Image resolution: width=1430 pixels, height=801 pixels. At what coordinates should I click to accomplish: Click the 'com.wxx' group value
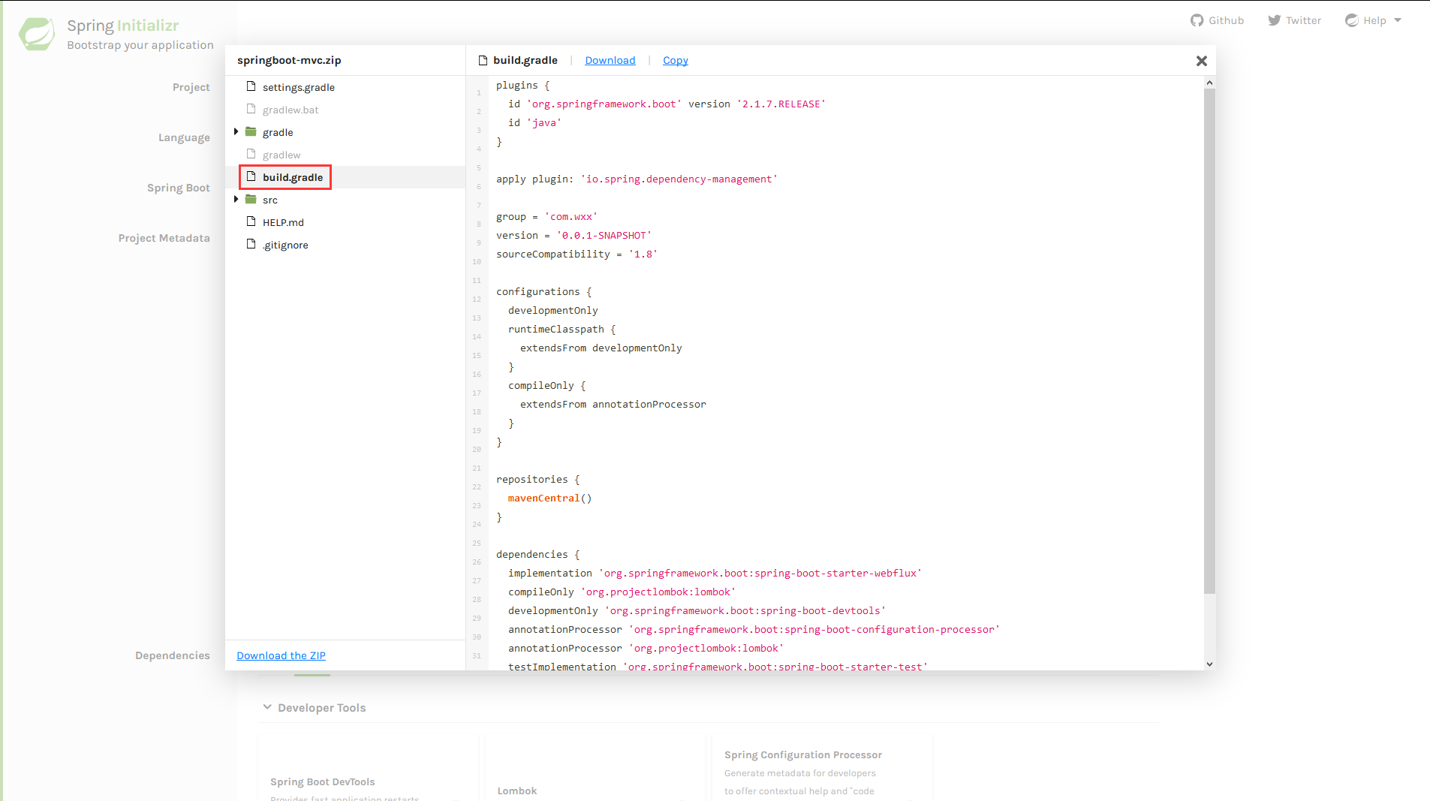point(571,216)
